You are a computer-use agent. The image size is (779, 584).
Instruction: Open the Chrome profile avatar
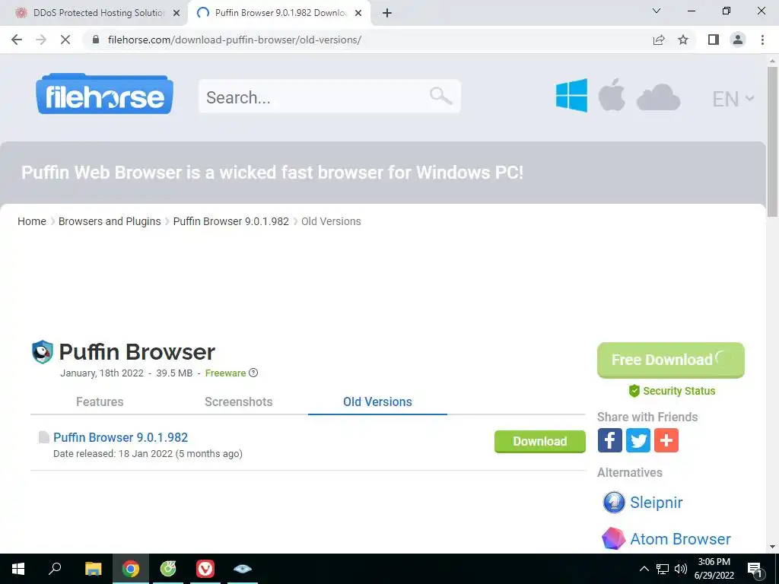click(x=738, y=40)
